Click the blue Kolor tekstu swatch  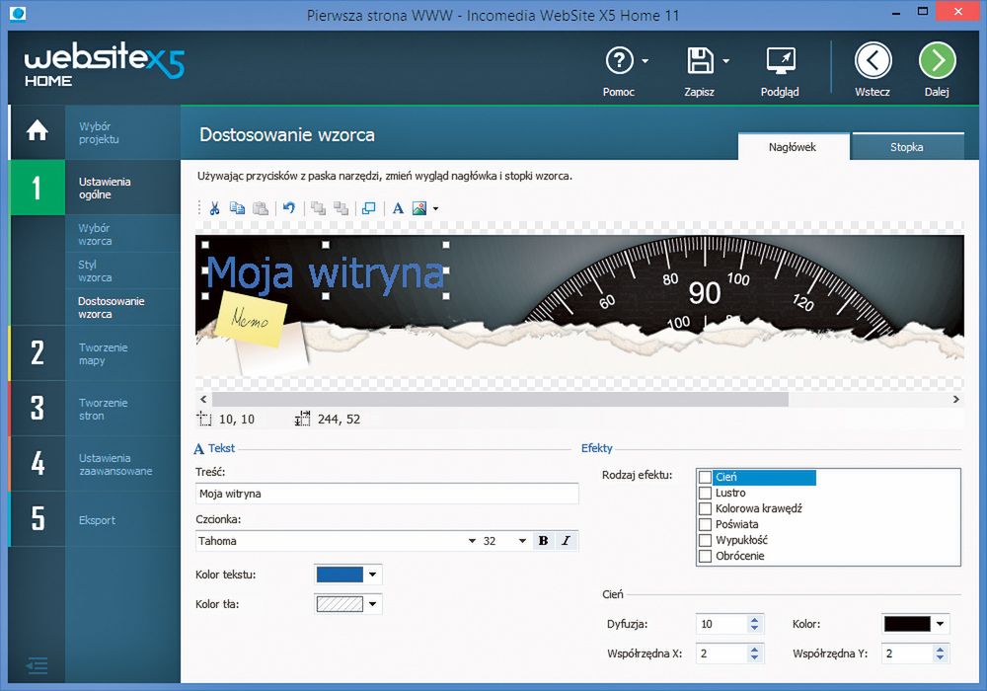[x=340, y=574]
